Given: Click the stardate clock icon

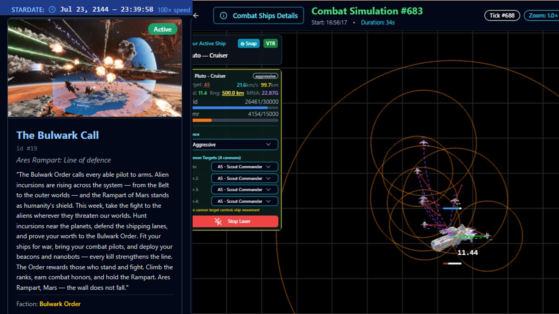Looking at the screenshot, I should coord(52,9).
